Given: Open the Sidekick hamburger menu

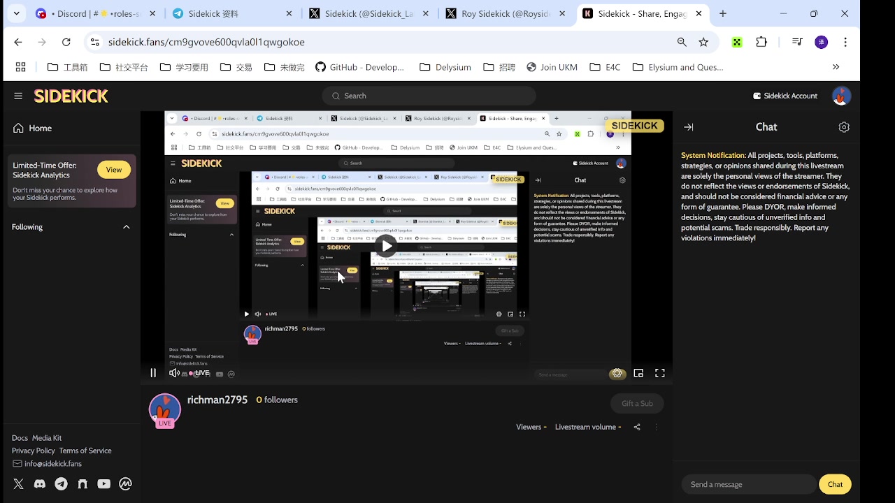Looking at the screenshot, I should [x=18, y=96].
